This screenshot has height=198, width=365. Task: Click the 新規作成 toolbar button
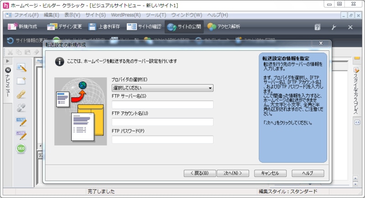point(22,27)
